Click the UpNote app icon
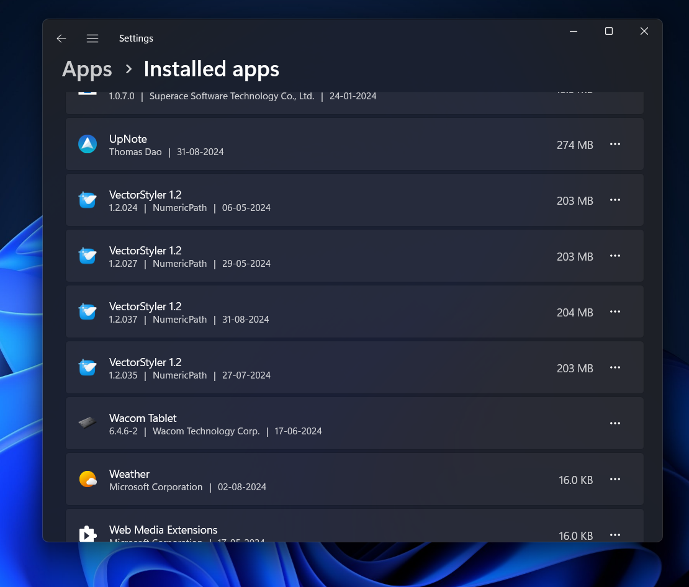This screenshot has height=587, width=689. (x=88, y=145)
